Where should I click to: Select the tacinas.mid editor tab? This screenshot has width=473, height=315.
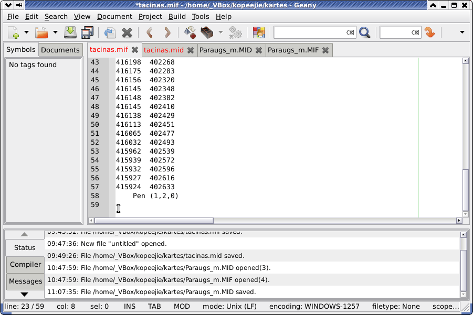click(x=163, y=50)
